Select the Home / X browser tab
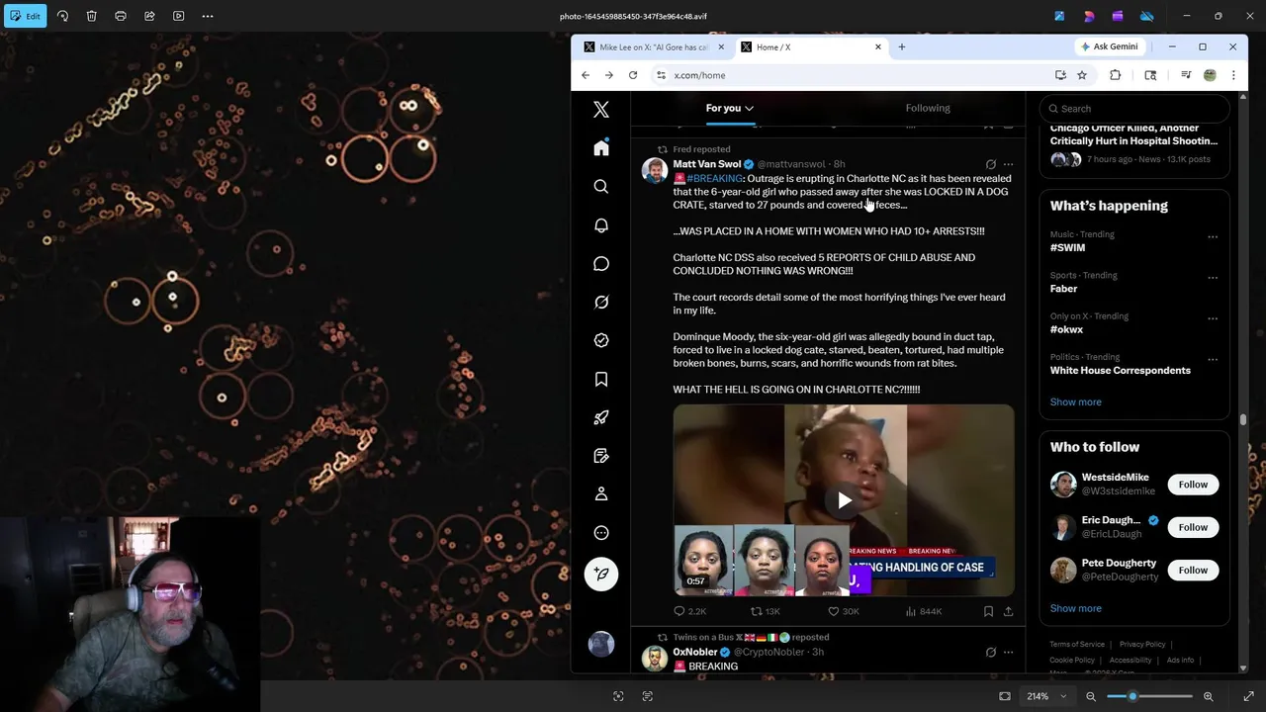1266x712 pixels. pos(806,47)
